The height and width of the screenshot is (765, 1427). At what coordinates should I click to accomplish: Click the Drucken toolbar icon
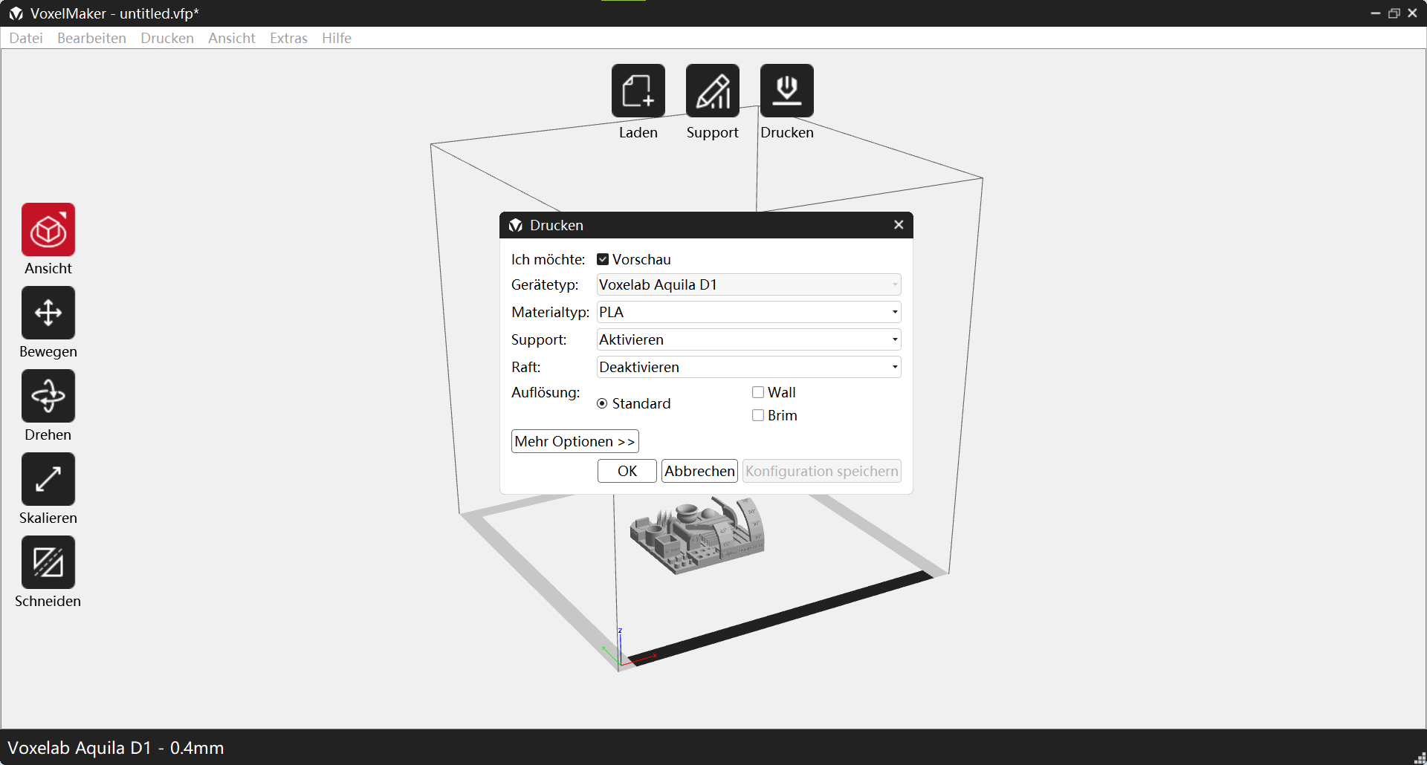pyautogui.click(x=786, y=91)
